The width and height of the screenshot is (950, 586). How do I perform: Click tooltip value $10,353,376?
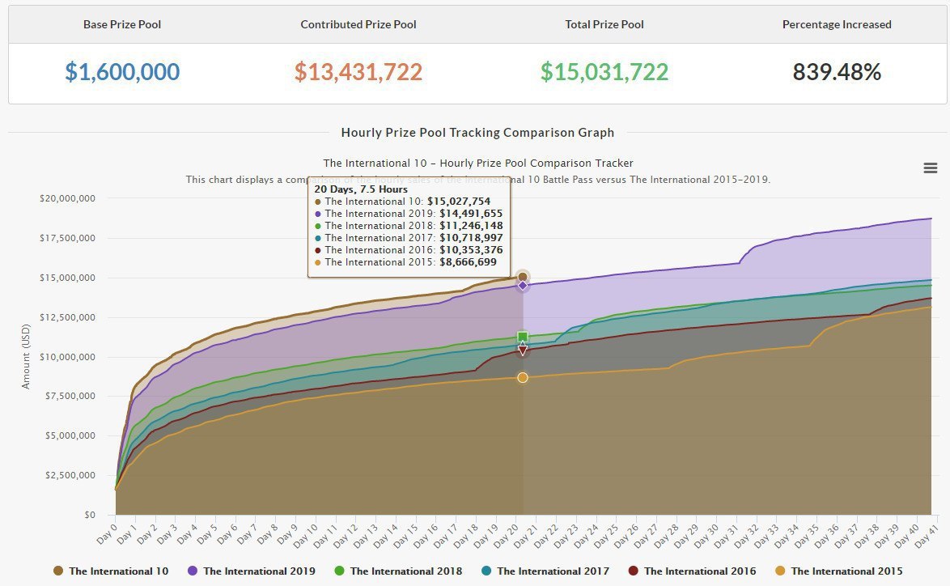[x=471, y=249]
